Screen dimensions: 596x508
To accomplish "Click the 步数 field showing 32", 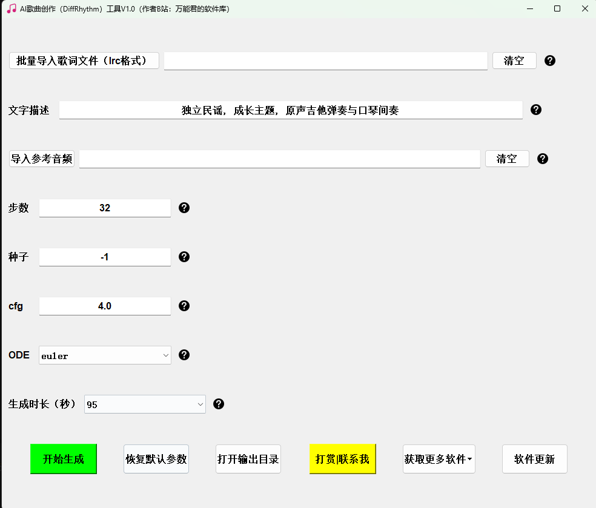I will point(105,208).
